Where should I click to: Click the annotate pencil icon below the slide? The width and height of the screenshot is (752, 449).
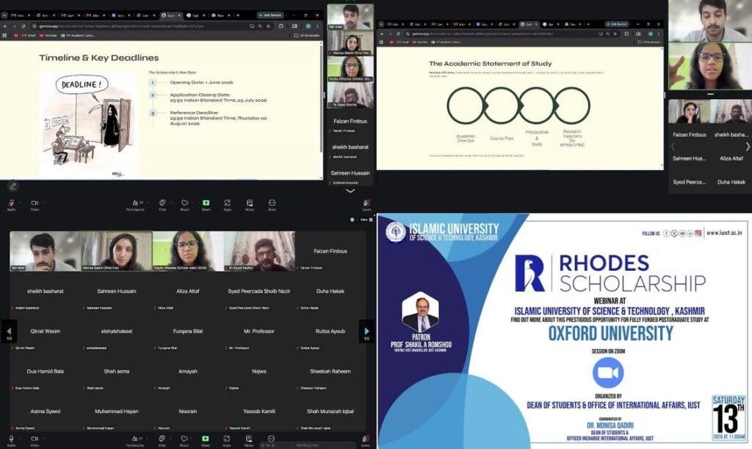pos(13,186)
